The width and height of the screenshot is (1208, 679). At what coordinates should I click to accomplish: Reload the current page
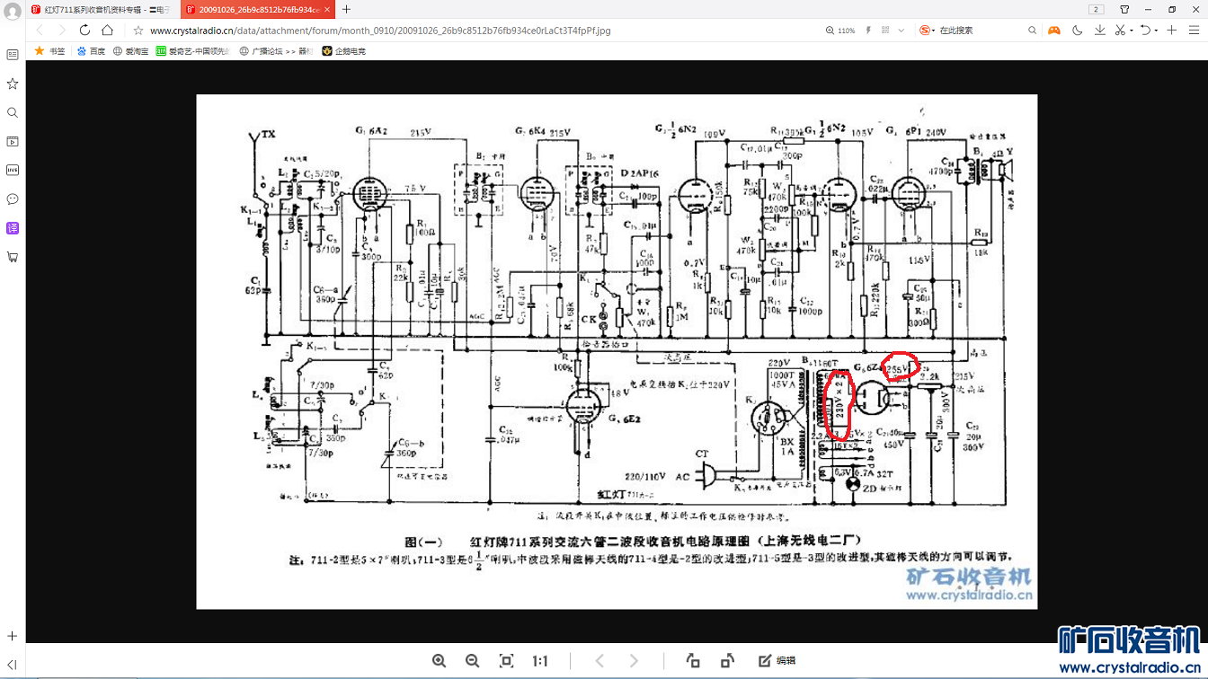click(x=84, y=31)
